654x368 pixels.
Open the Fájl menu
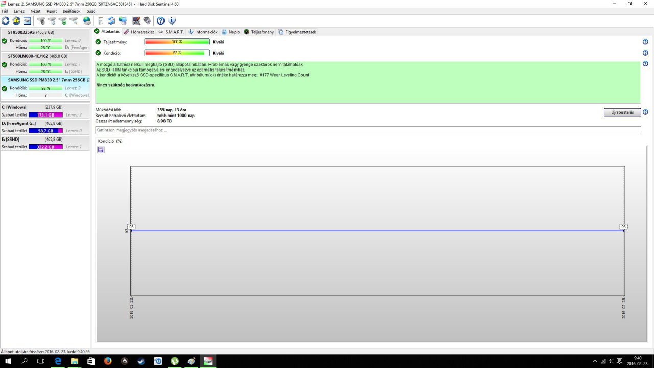(5, 11)
